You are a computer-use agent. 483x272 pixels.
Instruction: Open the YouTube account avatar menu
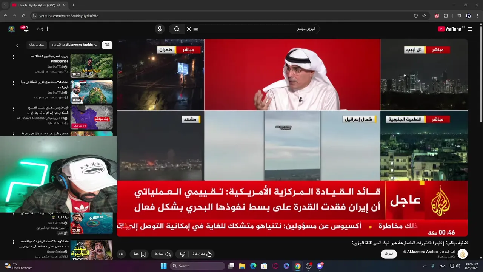point(12,29)
